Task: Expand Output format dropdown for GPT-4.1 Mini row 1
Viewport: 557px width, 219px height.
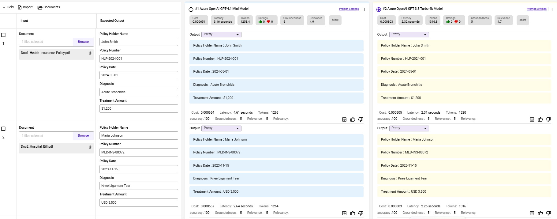Action: click(x=221, y=35)
